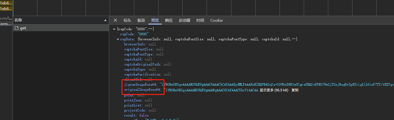Select the projectCode: null line

tap(140, 110)
